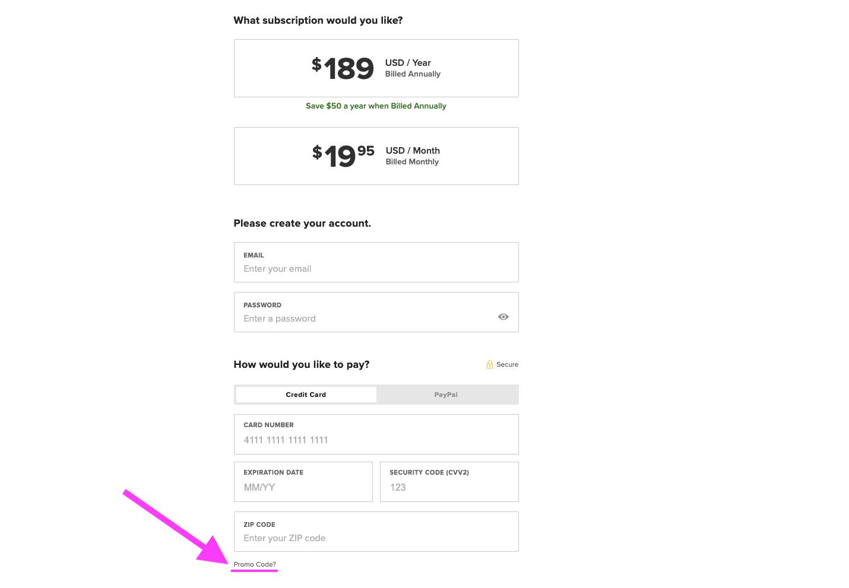This screenshot has height=588, width=849.
Task: Select the $19.95 USD/Month monthly plan
Action: coord(376,155)
